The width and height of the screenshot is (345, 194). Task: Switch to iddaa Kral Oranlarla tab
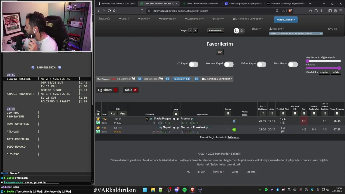(x=201, y=4)
